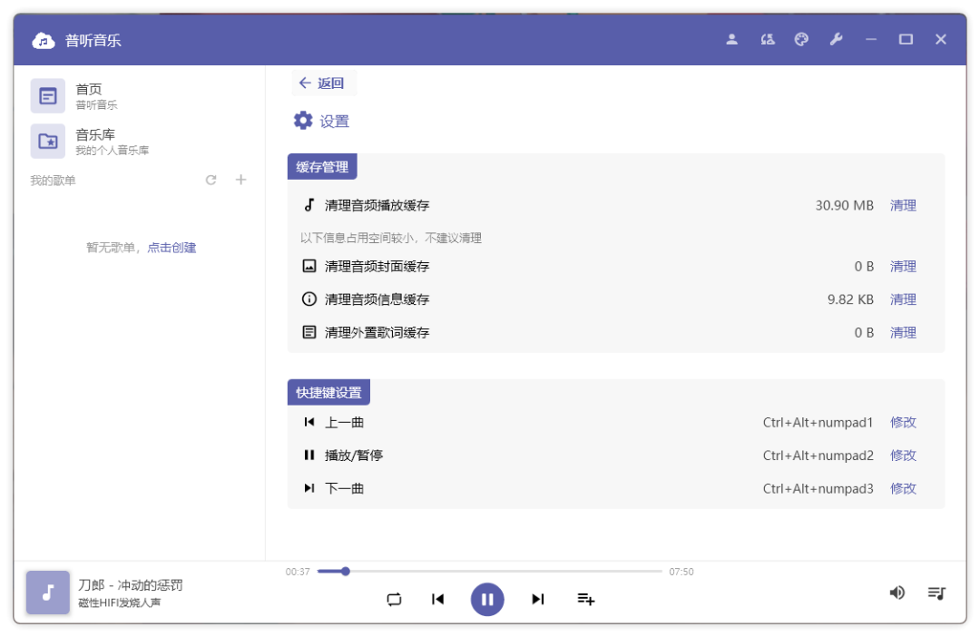Pause the currently playing song

tap(487, 599)
